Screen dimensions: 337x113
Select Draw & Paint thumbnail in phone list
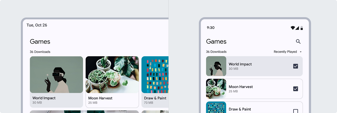click(x=216, y=107)
